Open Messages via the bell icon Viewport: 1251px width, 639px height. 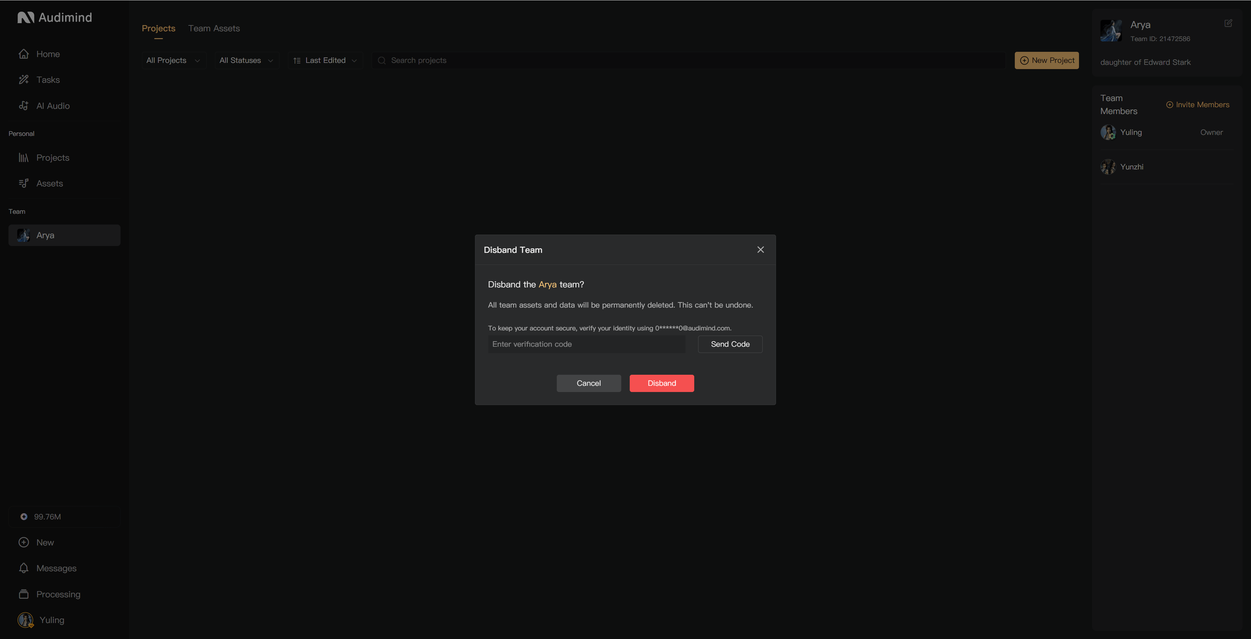click(24, 568)
